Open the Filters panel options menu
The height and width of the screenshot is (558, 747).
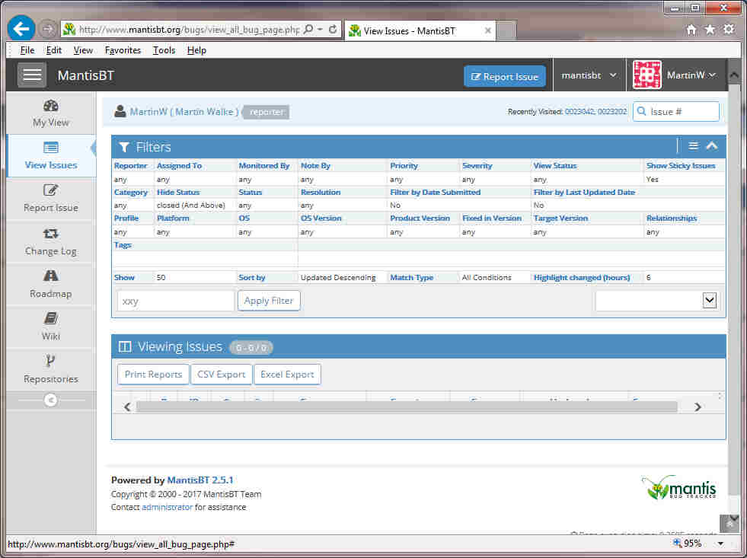click(693, 147)
